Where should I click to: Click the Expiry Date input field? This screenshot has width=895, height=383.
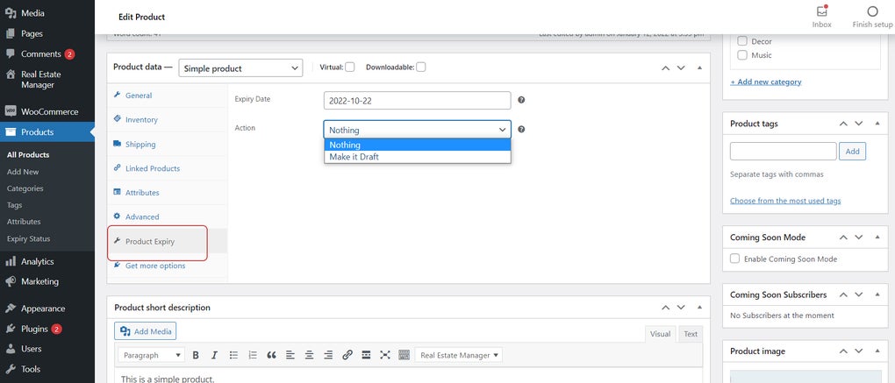(x=418, y=100)
